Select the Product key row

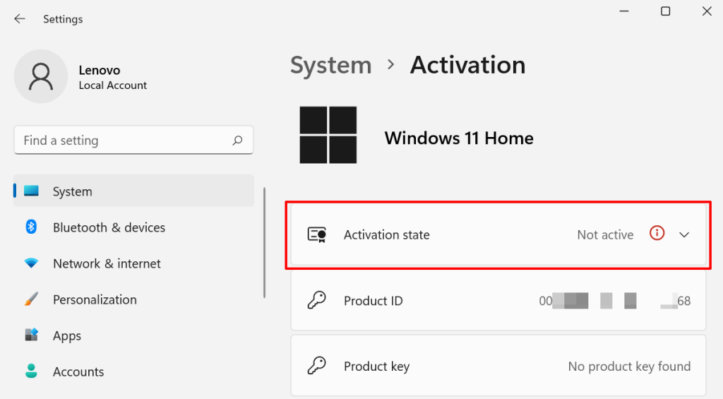(x=498, y=367)
